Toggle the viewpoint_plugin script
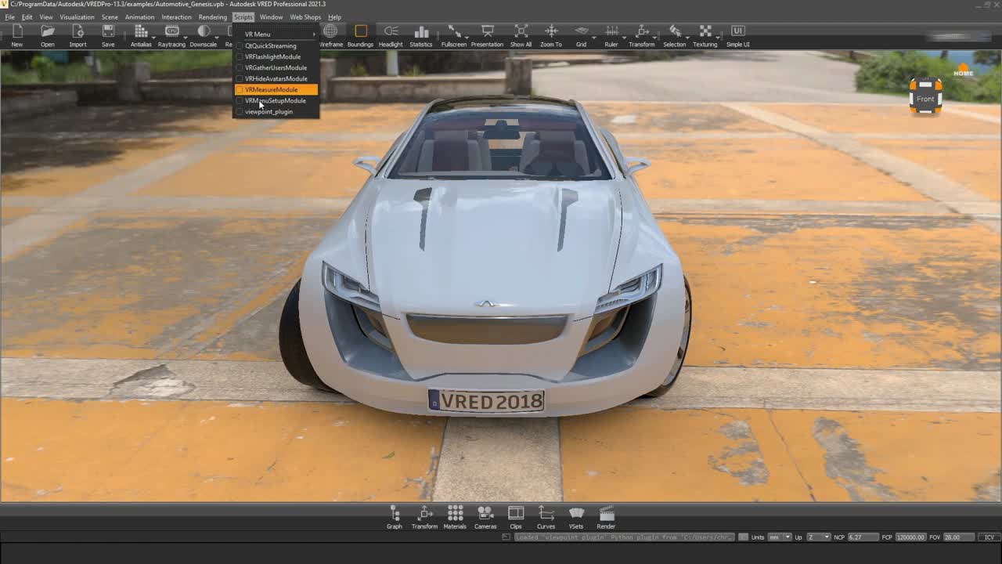Screen dimensions: 1002x564 276,111
